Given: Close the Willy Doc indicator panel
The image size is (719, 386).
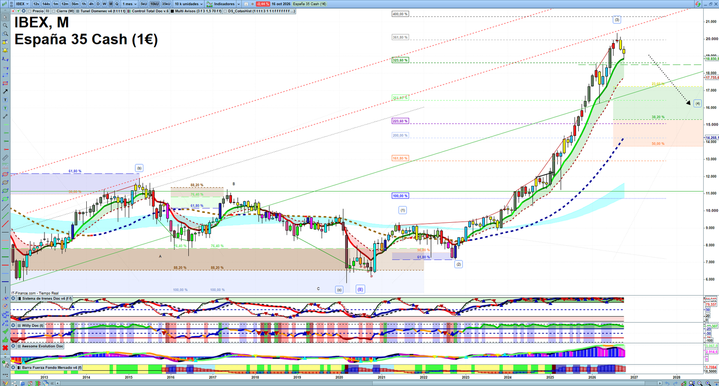Looking at the screenshot, I should pos(13,325).
